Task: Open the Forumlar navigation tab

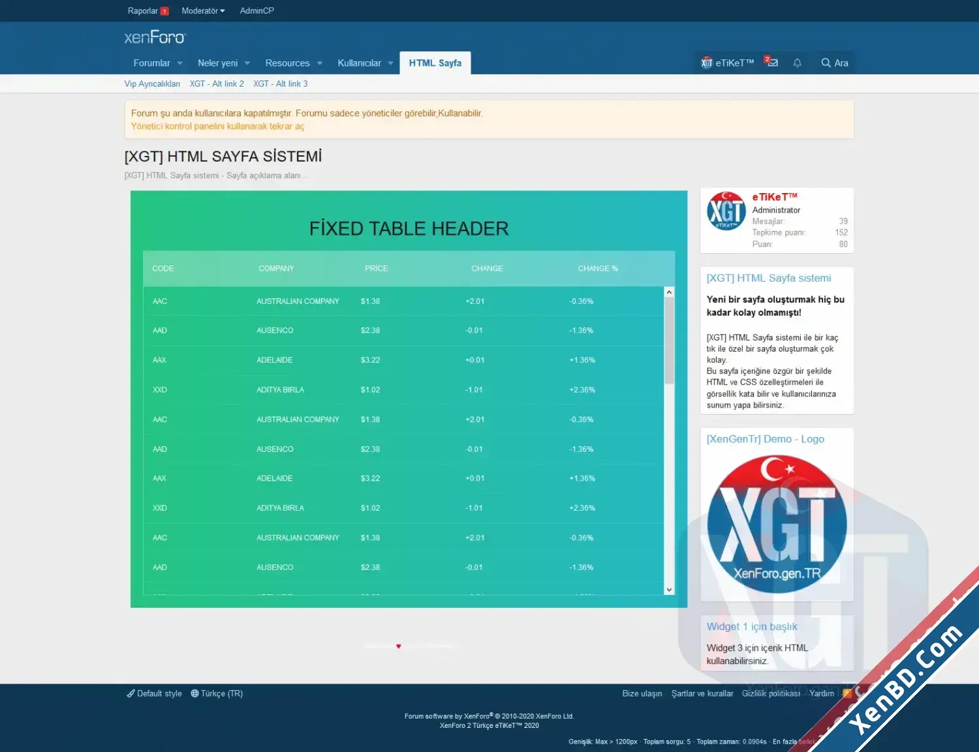Action: pos(151,63)
